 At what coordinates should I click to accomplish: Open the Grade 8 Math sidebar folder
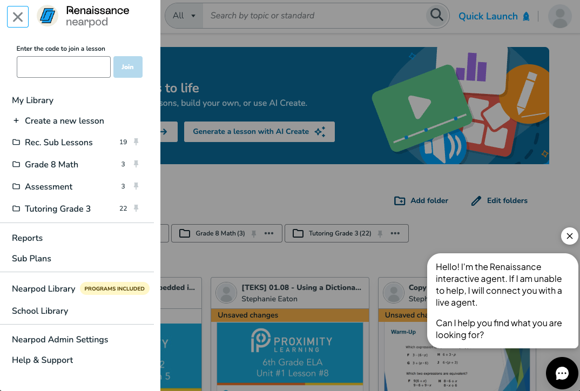click(x=51, y=165)
